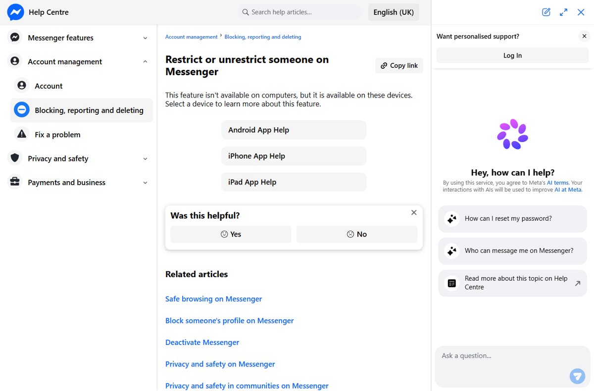Open the Account menu item
Screen dimensions: 594x391
[82, 86]
